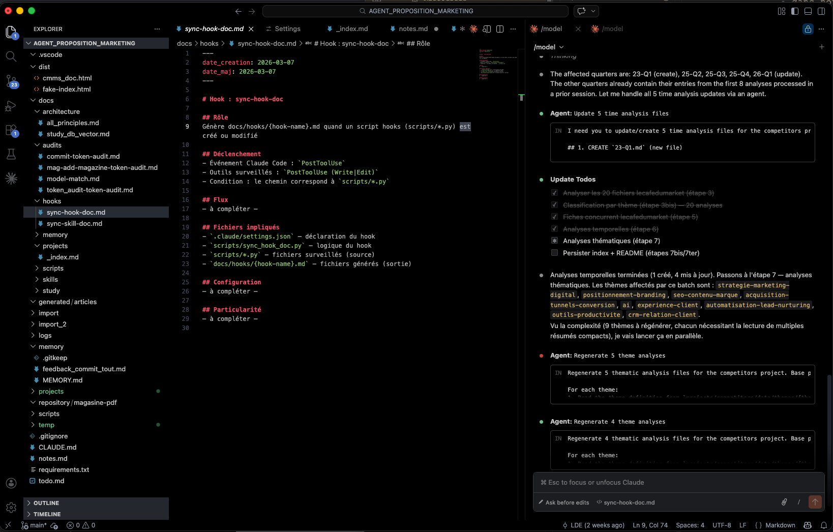Click the attach file paperclip icon
Image resolution: width=833 pixels, height=532 pixels.
point(784,502)
